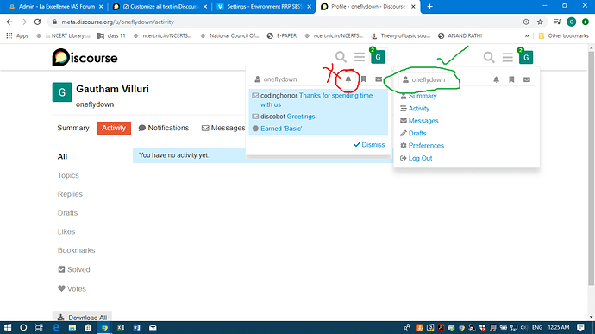Open the Apps grid shortcut in the bookmarks bar
The width and height of the screenshot is (595, 334).
click(17, 35)
